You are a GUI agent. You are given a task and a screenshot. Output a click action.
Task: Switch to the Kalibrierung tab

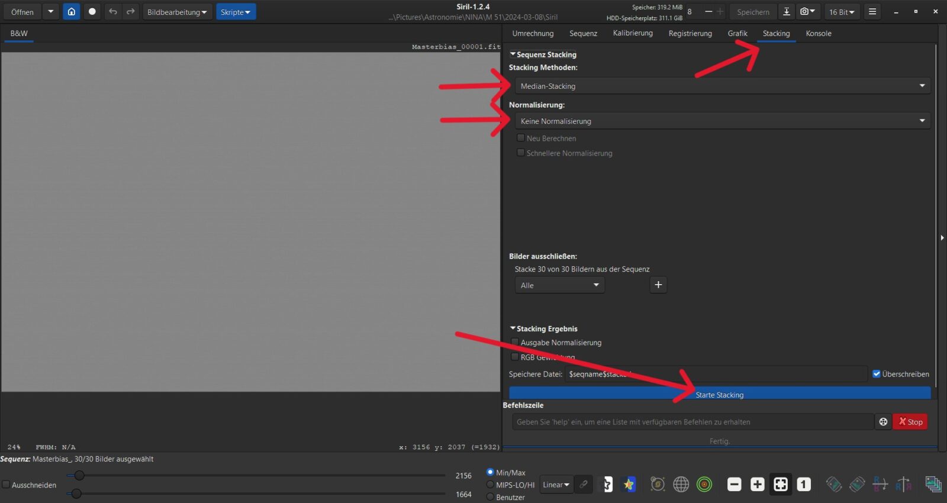click(633, 33)
